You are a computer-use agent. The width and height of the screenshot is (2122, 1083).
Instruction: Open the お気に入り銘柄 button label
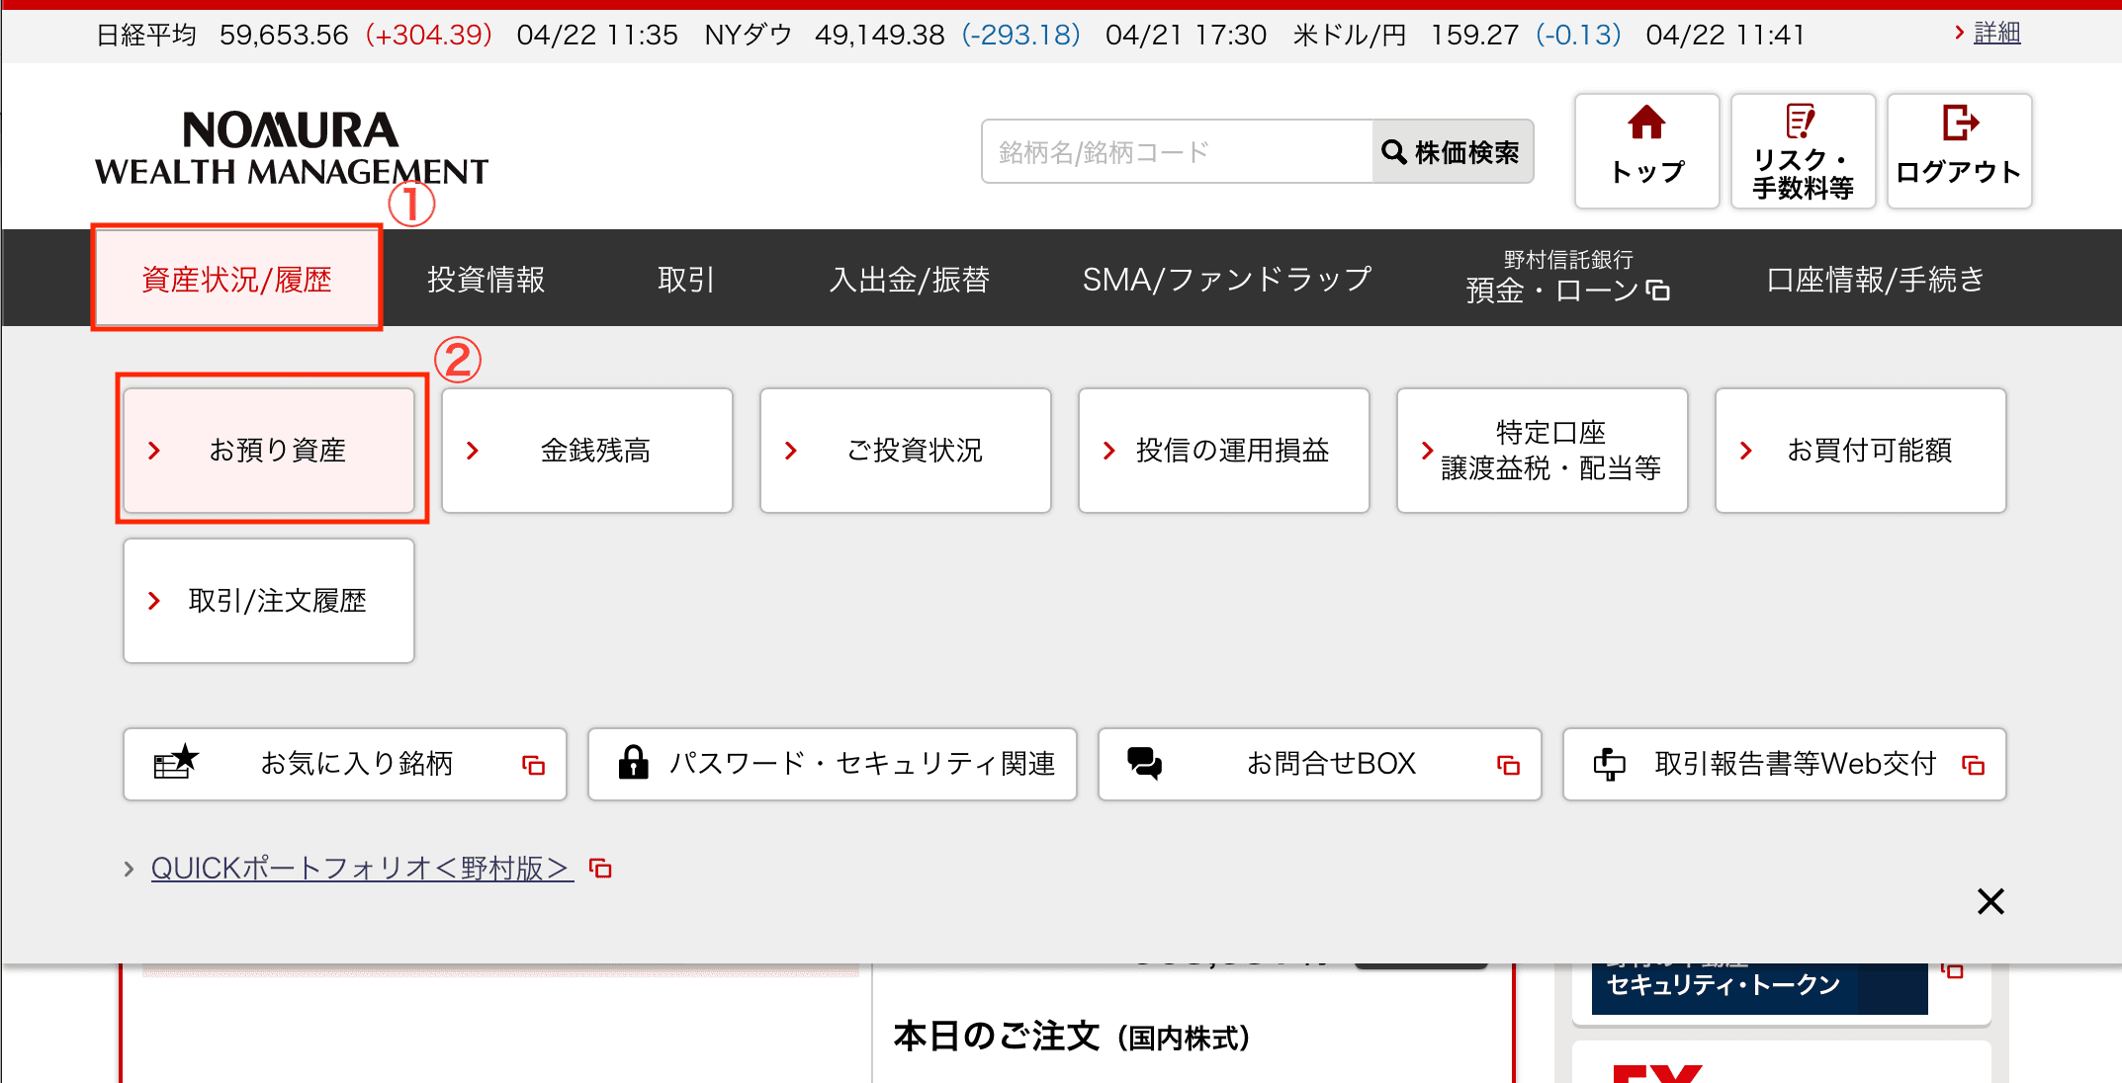pyautogui.click(x=356, y=764)
